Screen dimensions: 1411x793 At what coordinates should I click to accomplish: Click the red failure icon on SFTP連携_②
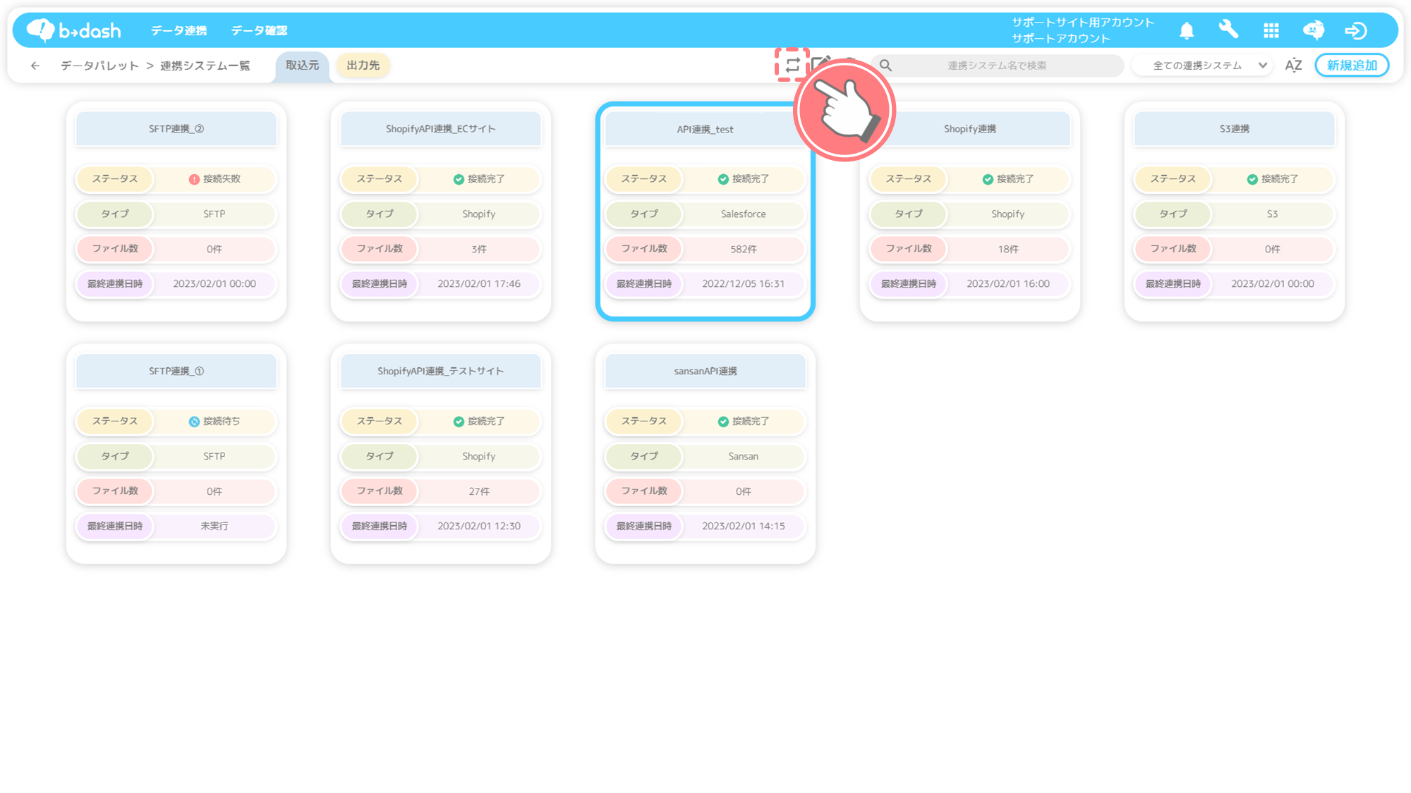(194, 179)
